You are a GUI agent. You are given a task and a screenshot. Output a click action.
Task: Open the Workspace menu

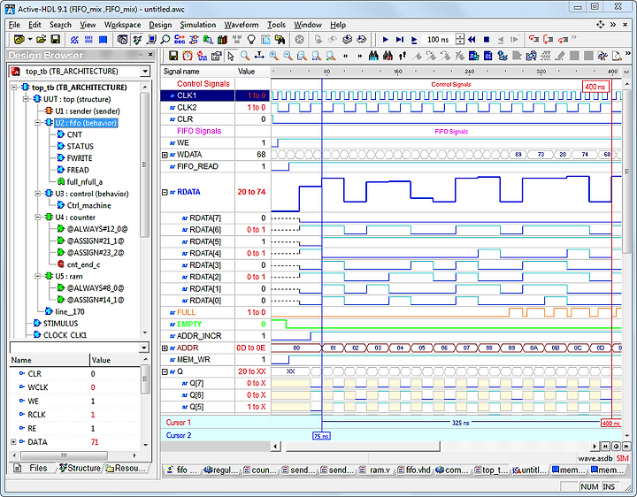[122, 25]
